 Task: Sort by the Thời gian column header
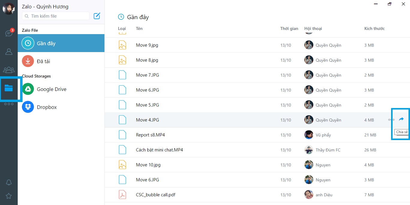click(x=289, y=28)
